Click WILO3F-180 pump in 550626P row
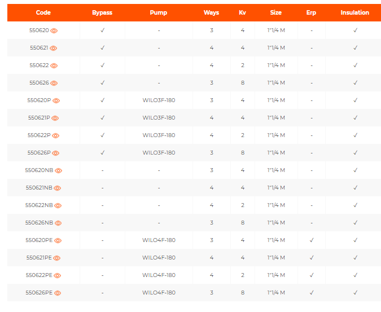The height and width of the screenshot is (312, 381). pos(159,153)
